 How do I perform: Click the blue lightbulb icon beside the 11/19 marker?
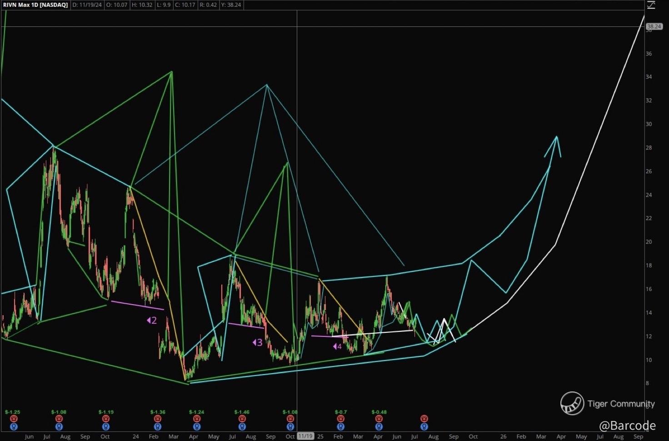click(290, 427)
